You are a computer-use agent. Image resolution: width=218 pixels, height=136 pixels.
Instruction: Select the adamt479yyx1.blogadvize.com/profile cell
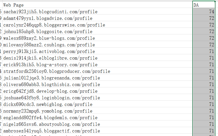97,18
